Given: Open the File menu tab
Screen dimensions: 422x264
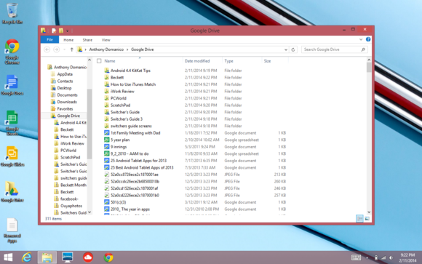Looking at the screenshot, I should [x=49, y=39].
